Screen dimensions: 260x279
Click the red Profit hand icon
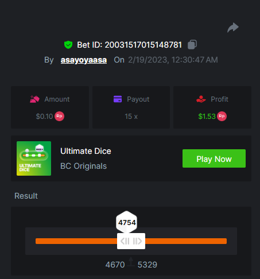click(x=201, y=99)
